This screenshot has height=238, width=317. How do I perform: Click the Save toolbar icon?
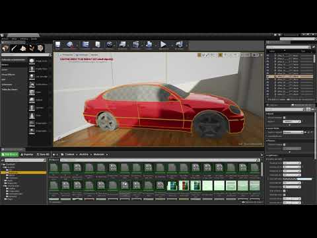click(x=58, y=45)
